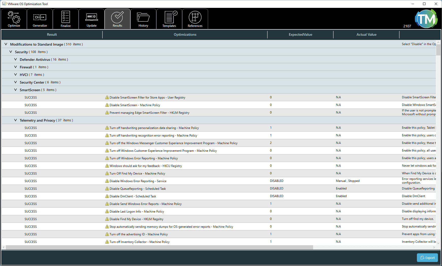Click the ExpectedValue column header
Viewport: 442px width, 266px height.
(300, 35)
